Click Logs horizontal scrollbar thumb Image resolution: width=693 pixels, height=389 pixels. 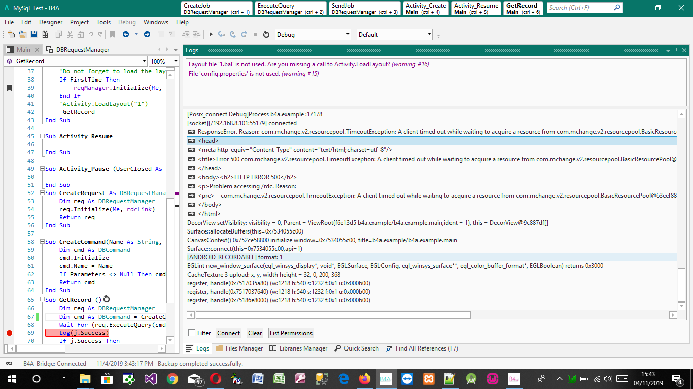[x=333, y=315]
